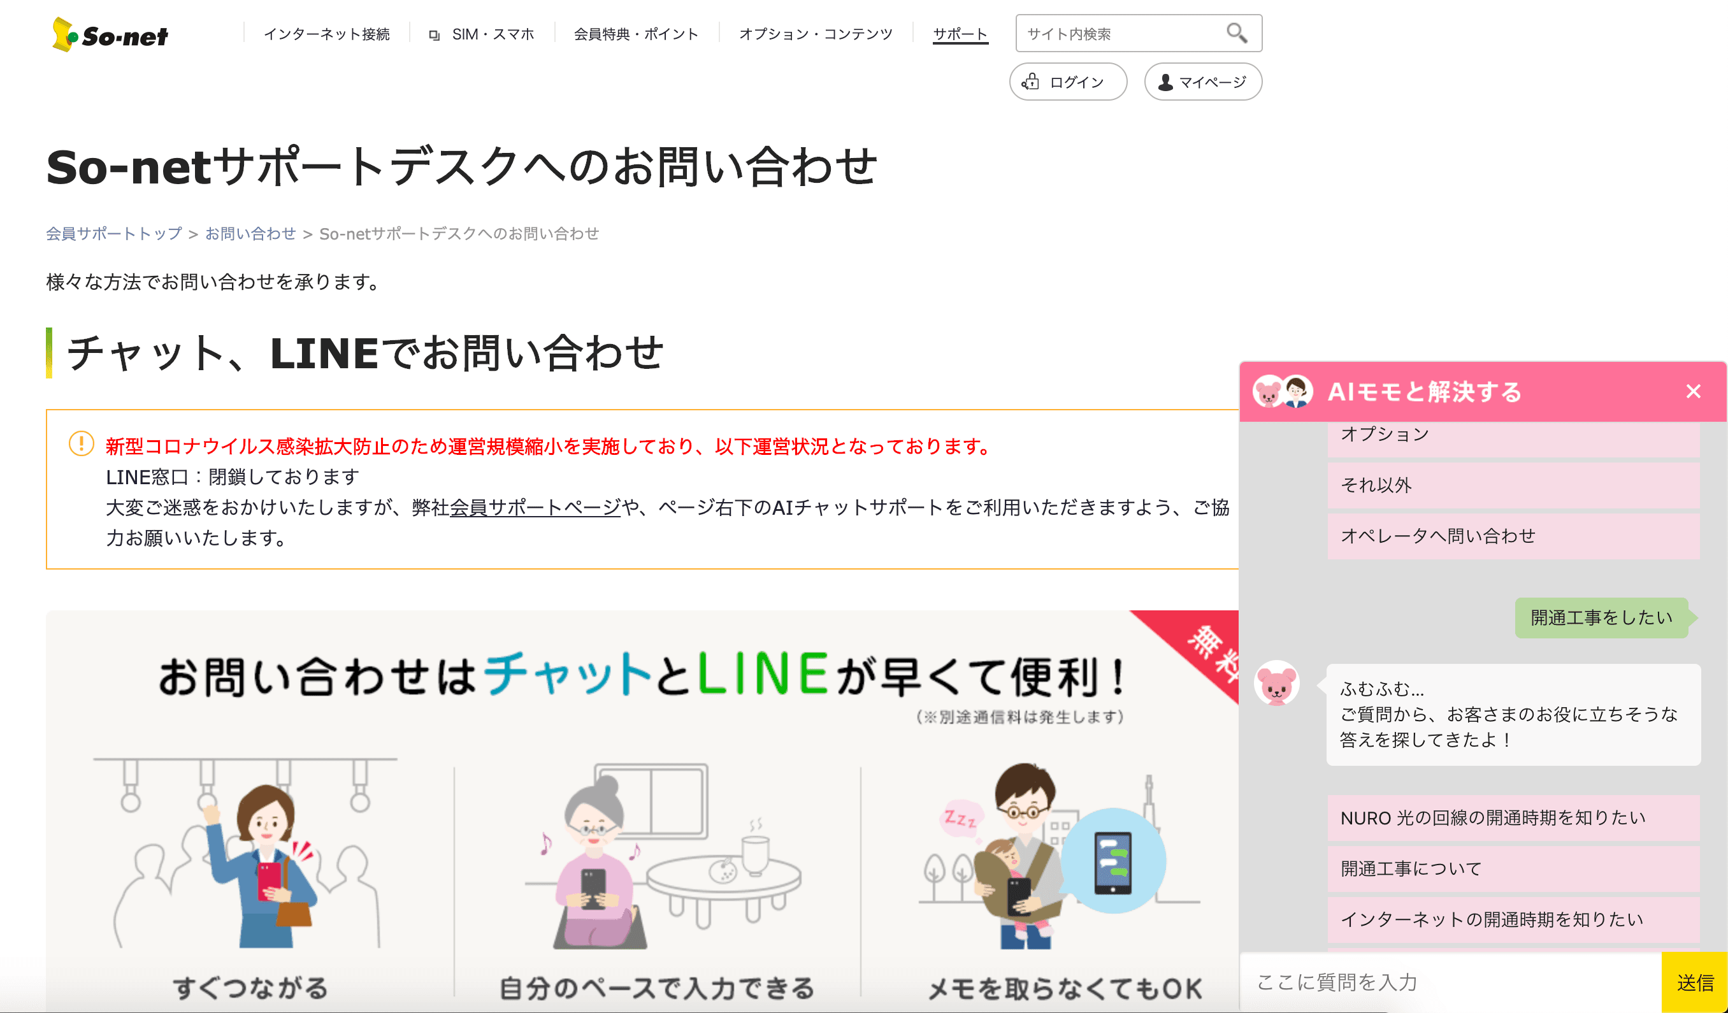Select NURO 光の回線の開通時期を知りたい option
The width and height of the screenshot is (1728, 1013).
coord(1513,817)
